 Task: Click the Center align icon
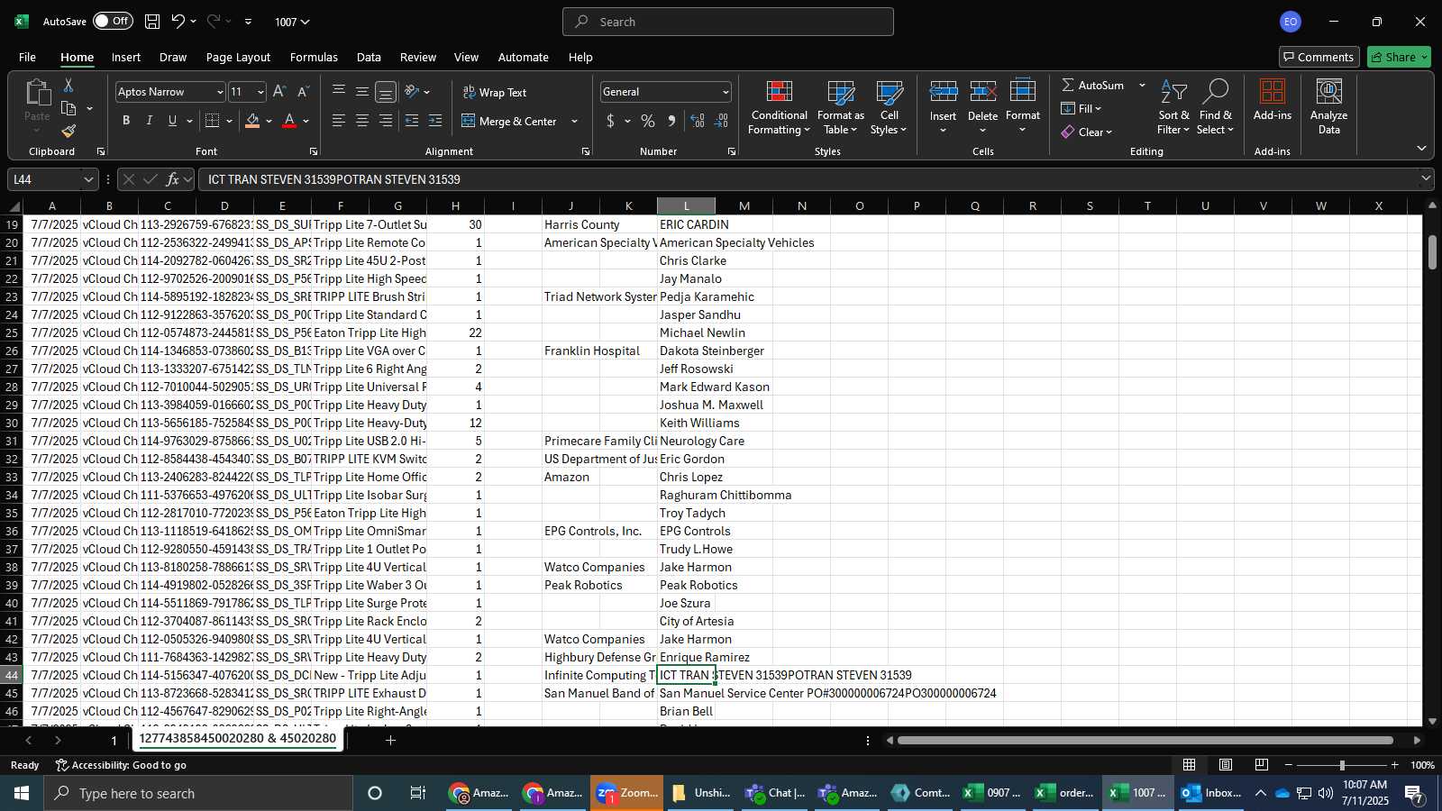(x=362, y=121)
